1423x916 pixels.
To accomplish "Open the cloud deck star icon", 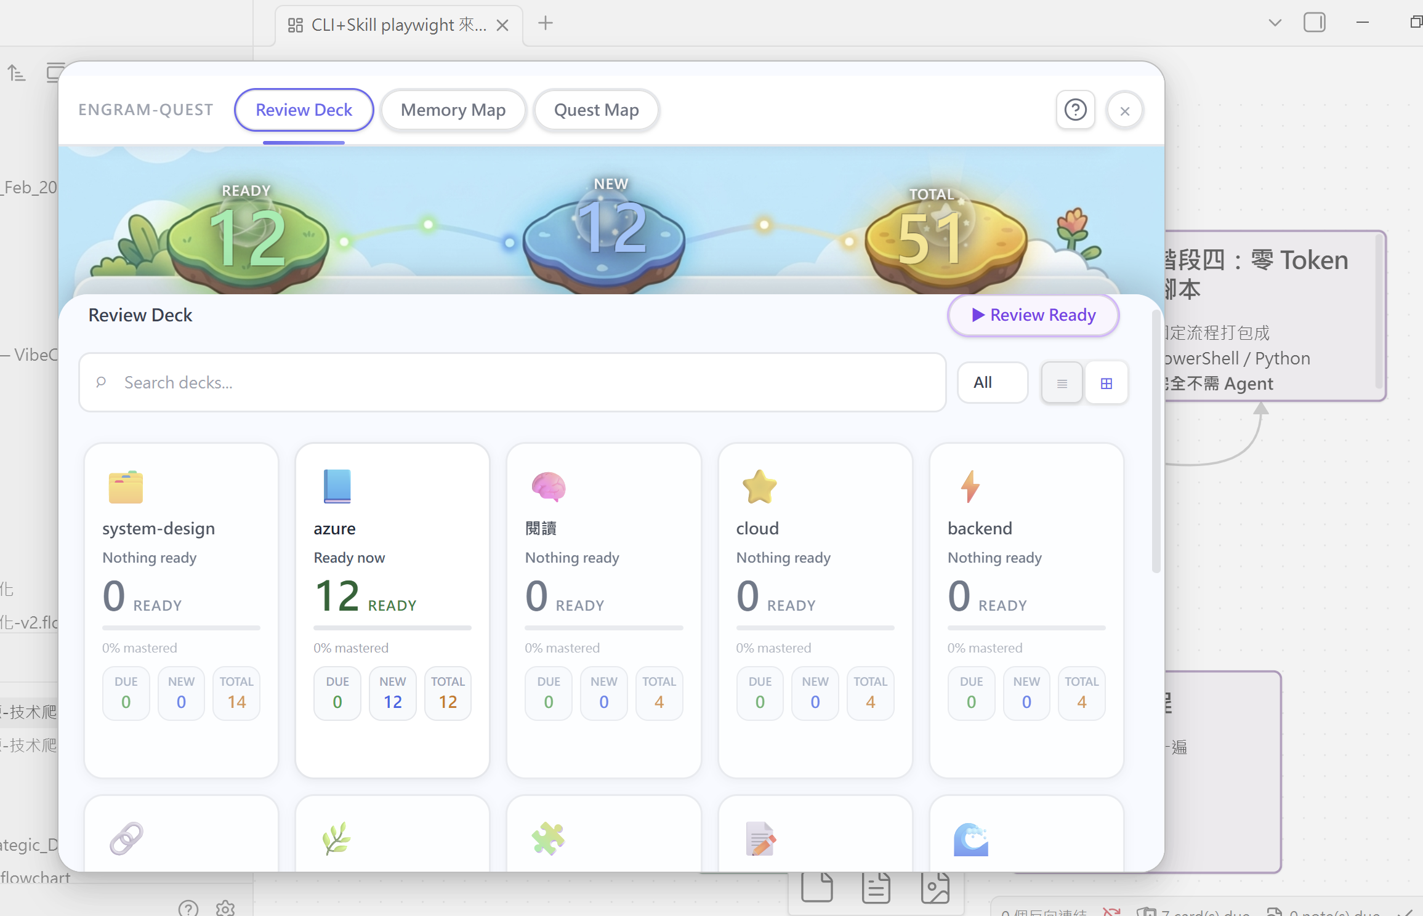I will pyautogui.click(x=759, y=486).
